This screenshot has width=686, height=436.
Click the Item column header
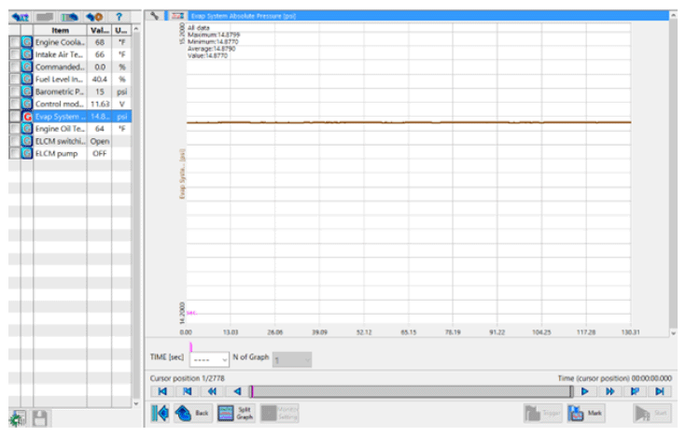[60, 30]
